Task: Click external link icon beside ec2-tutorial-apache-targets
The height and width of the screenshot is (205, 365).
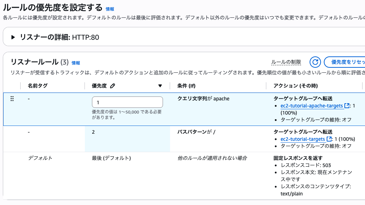Action: point(347,106)
